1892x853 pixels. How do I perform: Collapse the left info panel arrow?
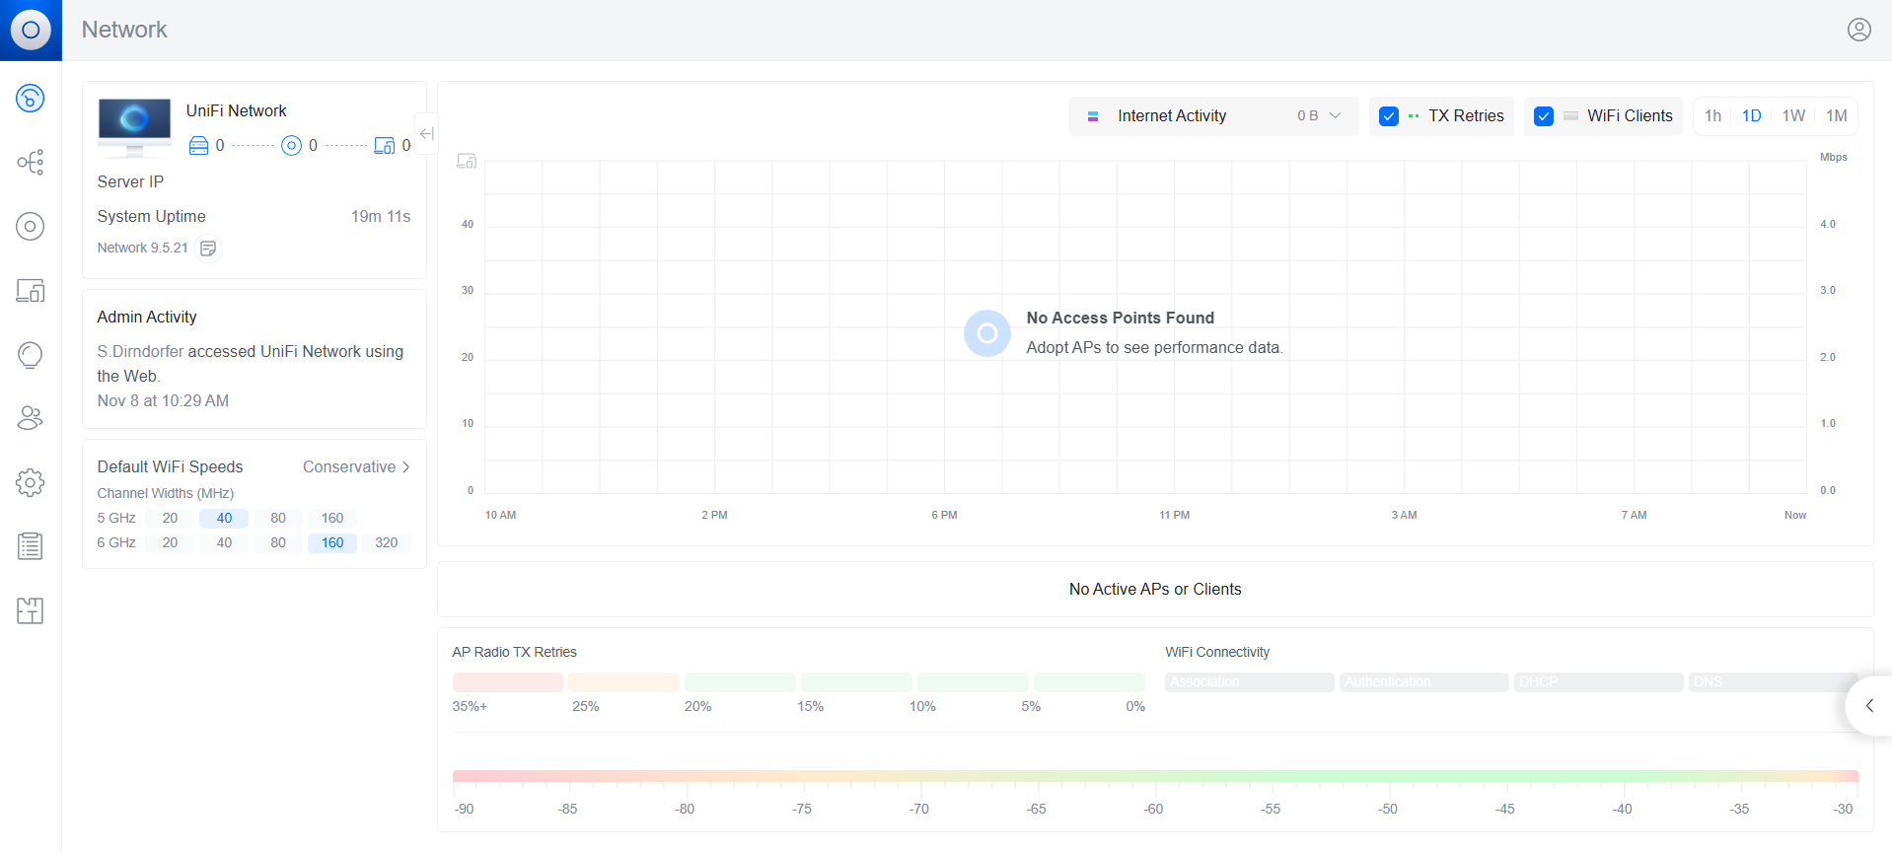coord(426,134)
